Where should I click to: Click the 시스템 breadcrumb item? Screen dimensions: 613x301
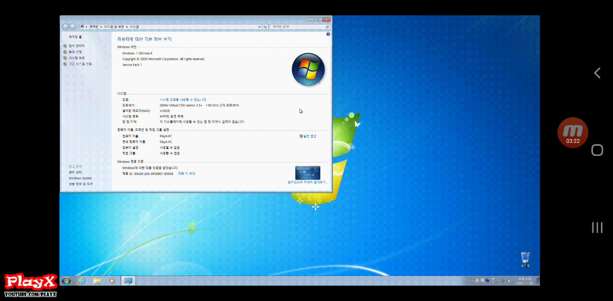(134, 27)
